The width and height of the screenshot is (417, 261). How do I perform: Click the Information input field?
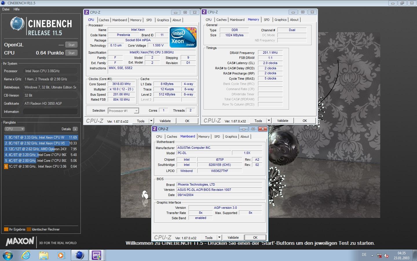(x=50, y=112)
